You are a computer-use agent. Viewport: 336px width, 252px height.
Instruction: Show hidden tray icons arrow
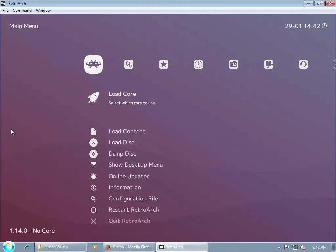279,247
